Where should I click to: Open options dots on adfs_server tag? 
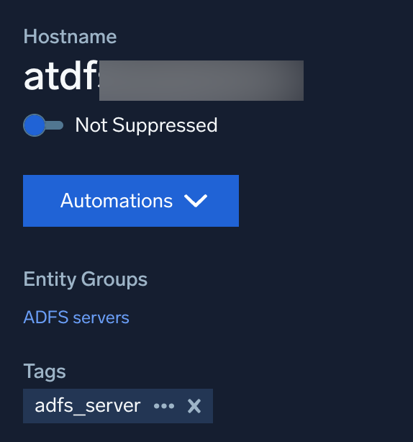(x=164, y=406)
